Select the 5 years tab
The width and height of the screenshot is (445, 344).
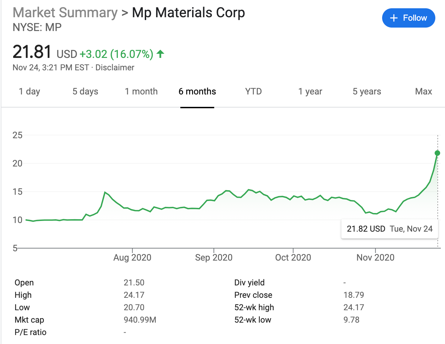(367, 91)
